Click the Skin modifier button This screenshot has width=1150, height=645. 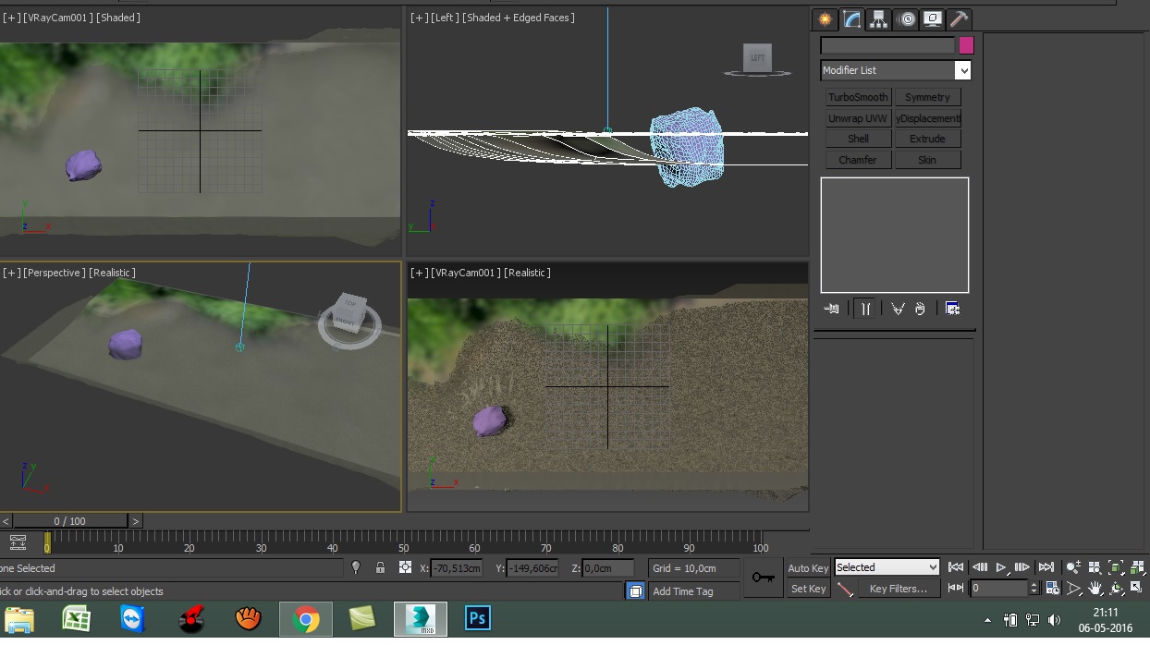tap(927, 160)
